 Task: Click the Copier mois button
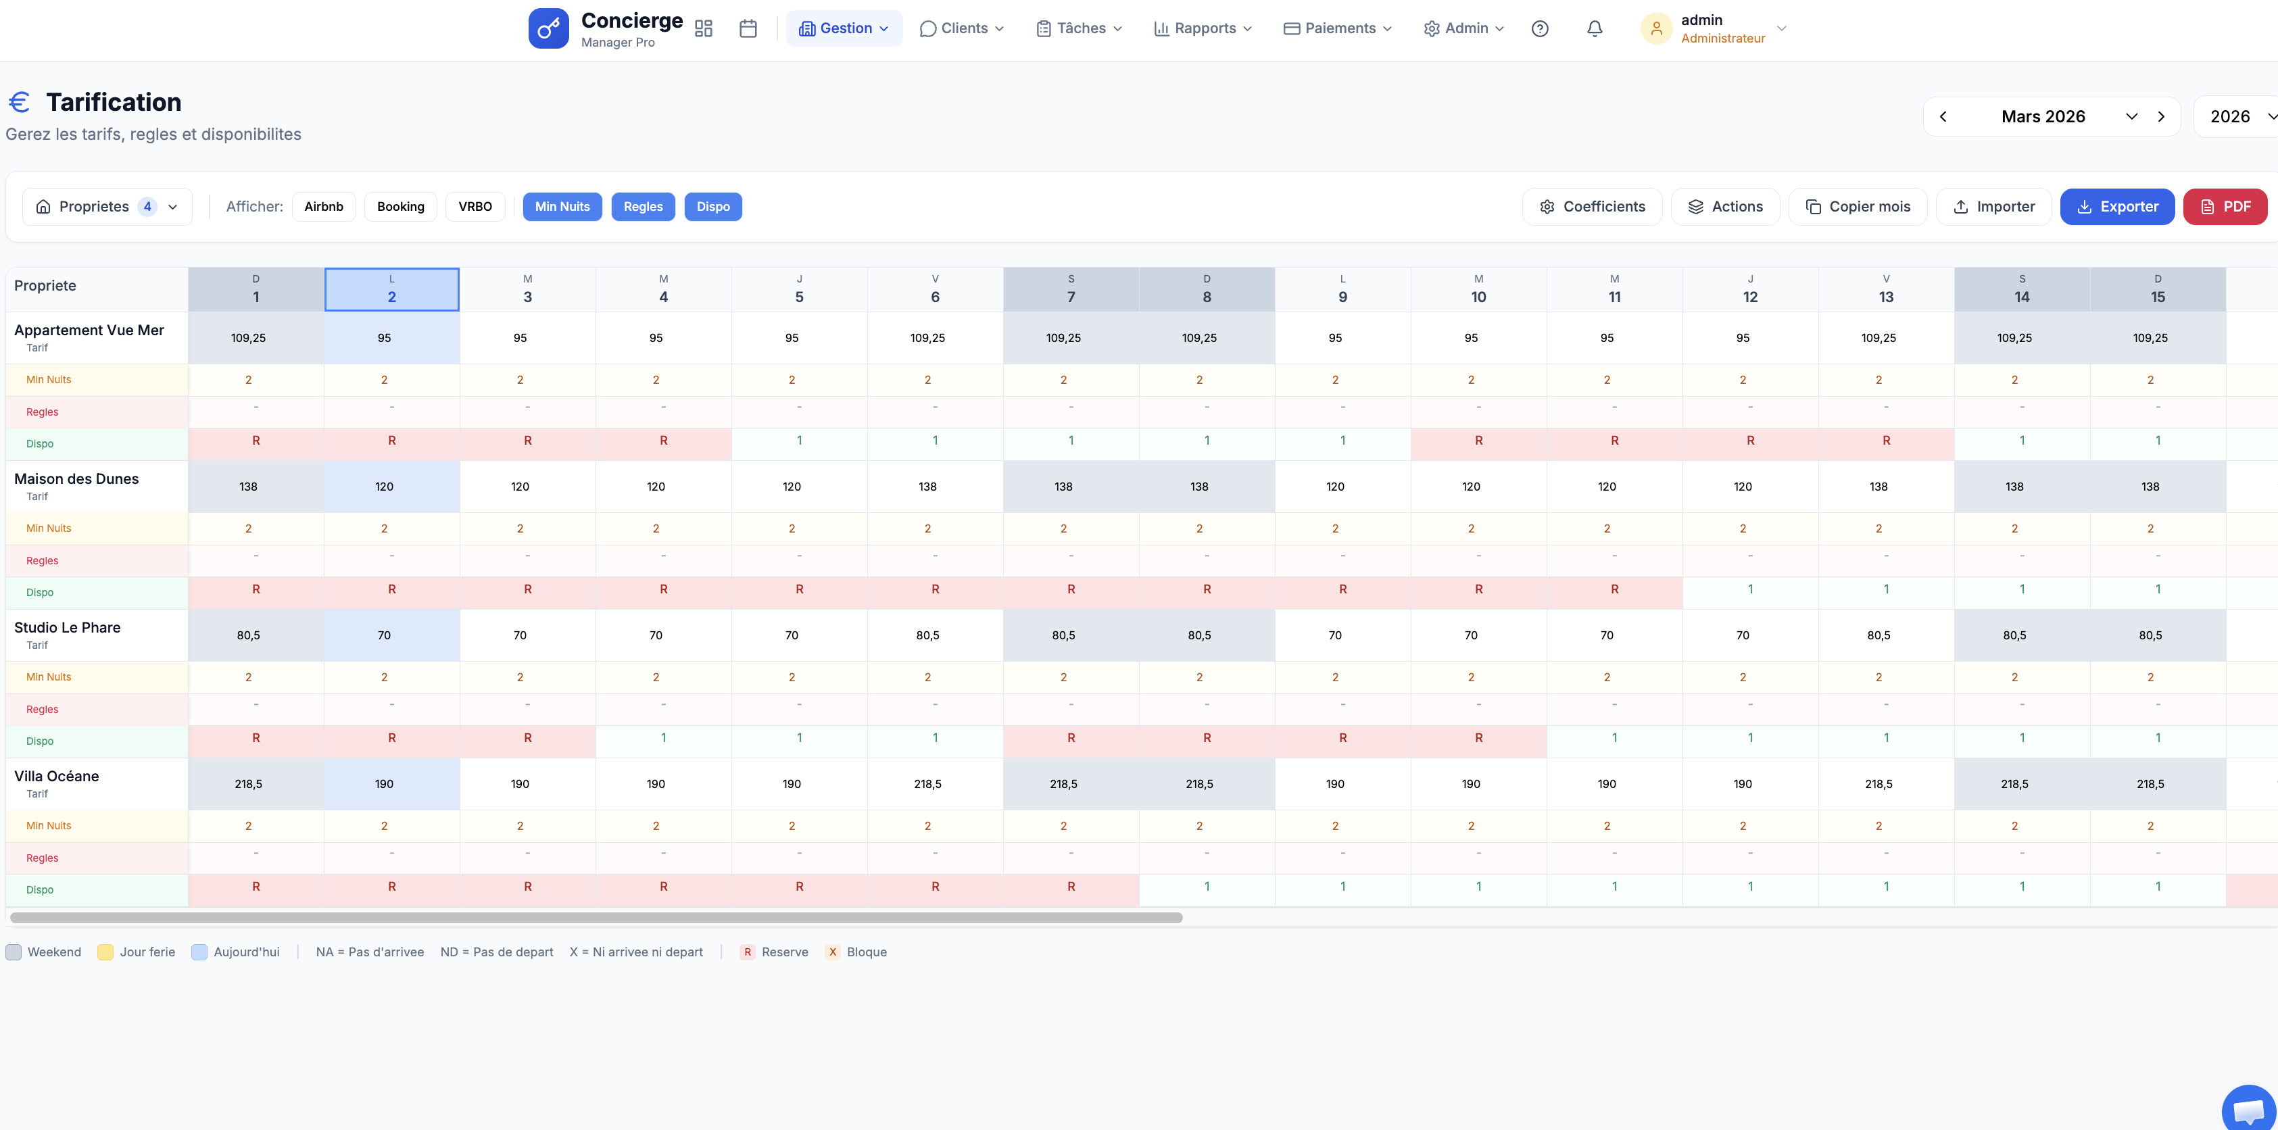1857,206
